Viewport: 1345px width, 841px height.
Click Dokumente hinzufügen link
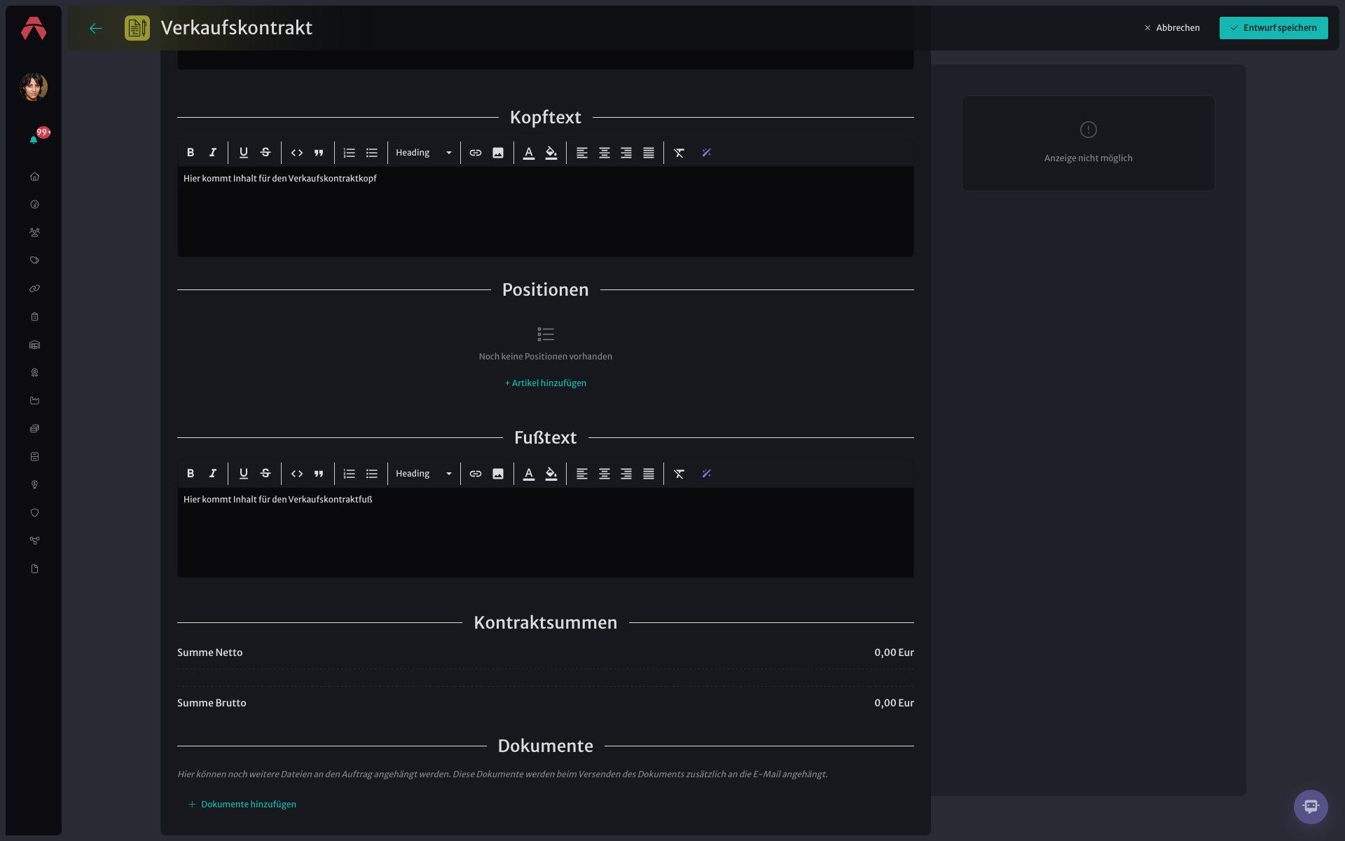[242, 805]
